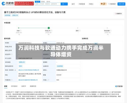This screenshot has height=103, width=127.
Task: Click the abstract paragraph text
Action: [63, 95]
